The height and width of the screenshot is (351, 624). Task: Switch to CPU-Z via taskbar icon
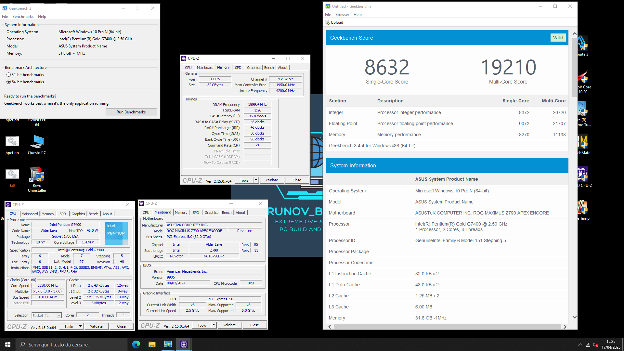[x=184, y=344]
